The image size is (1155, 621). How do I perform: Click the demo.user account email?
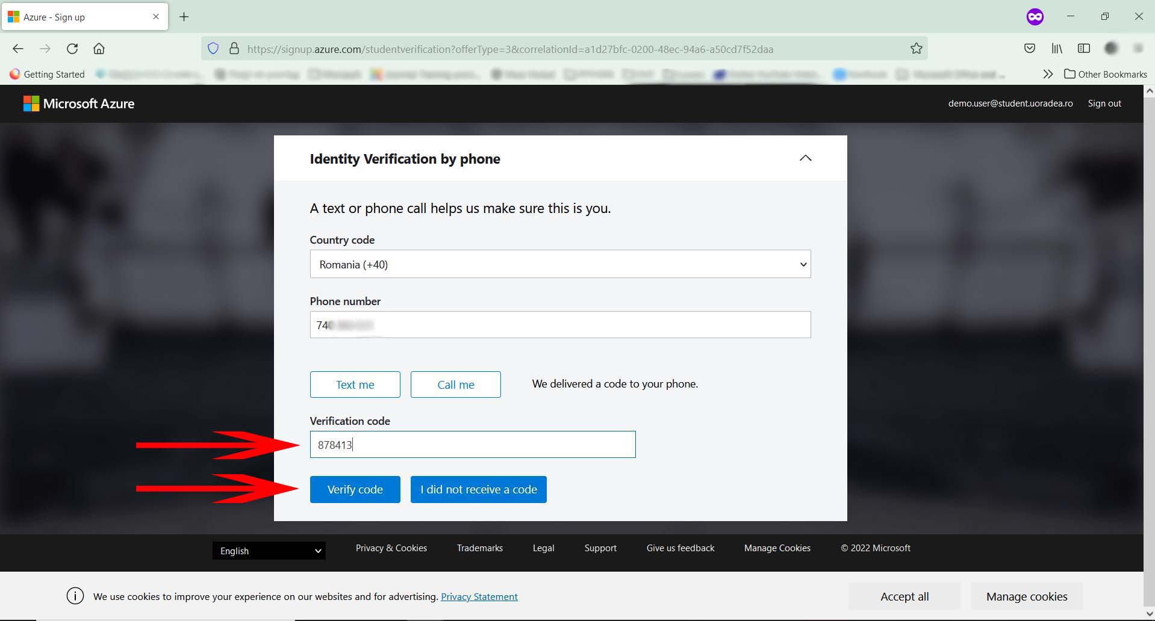click(x=1010, y=103)
